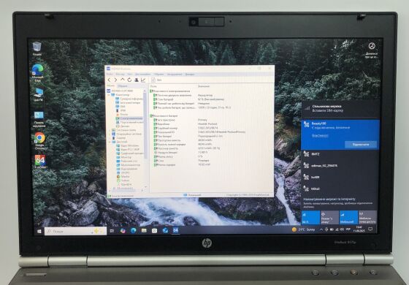
Task: Open the graph chart icon in AIDA64 toolbar
Action: tap(143, 80)
